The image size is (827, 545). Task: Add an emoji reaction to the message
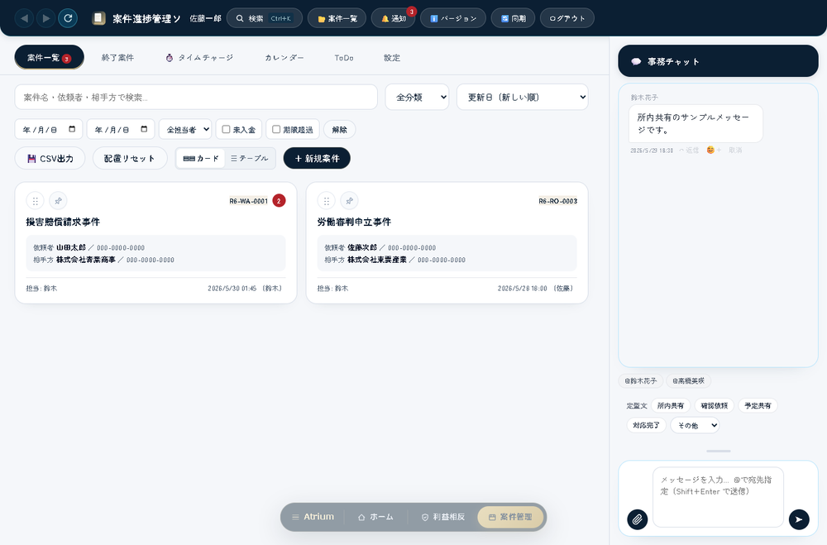(x=714, y=151)
